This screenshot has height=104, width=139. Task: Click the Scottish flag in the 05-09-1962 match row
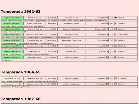tap(107, 18)
